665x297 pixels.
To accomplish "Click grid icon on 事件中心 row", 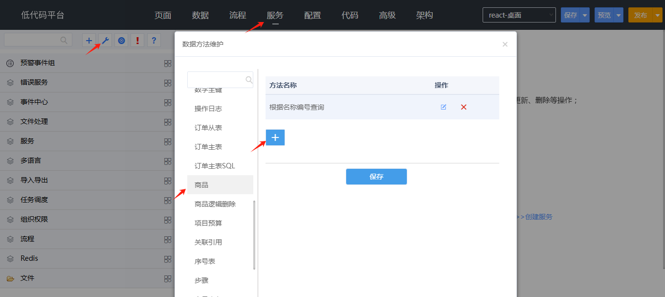I will click(168, 102).
